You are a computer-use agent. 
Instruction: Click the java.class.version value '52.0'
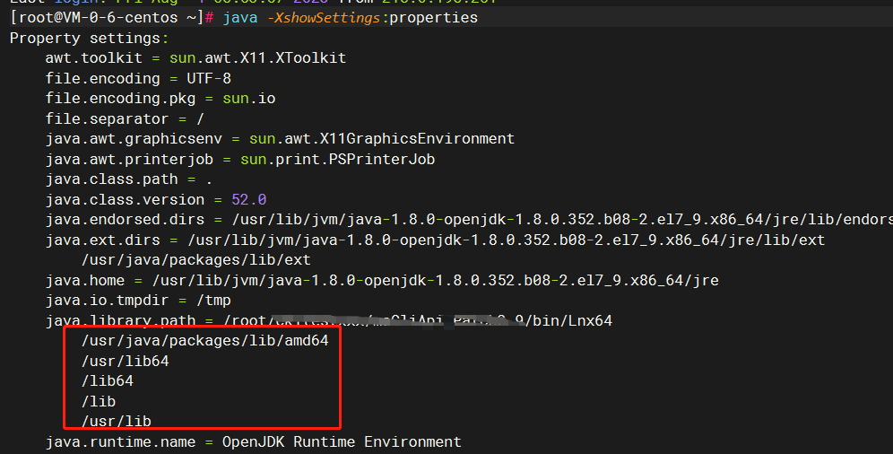point(249,199)
